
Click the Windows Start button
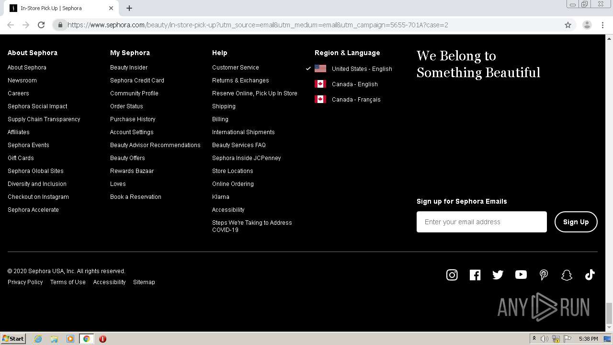[13, 338]
